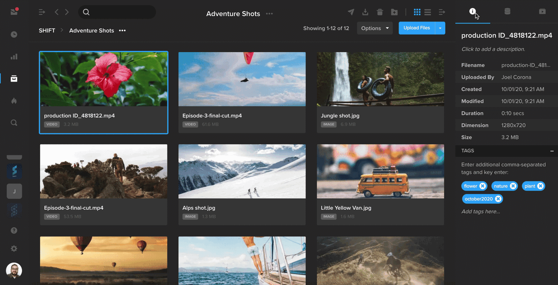This screenshot has width=558, height=285.
Task: Go back with the left arrow
Action: pyautogui.click(x=57, y=12)
